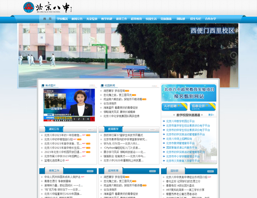Click MORE in the 焦点图片 header
The height and width of the screenshot is (198, 257).
92,86
